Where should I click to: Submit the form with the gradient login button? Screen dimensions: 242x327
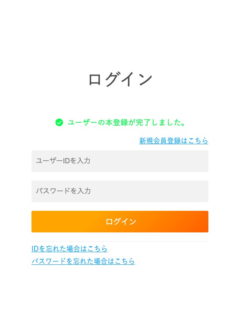(x=120, y=222)
